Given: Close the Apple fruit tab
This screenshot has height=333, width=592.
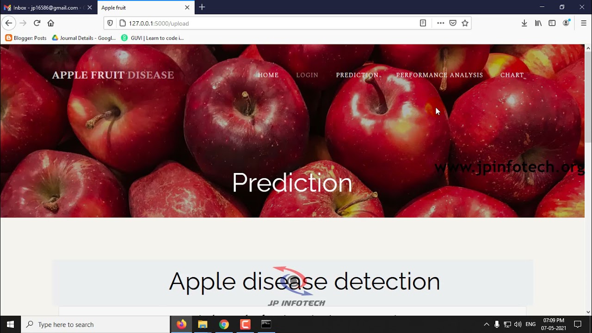Looking at the screenshot, I should pyautogui.click(x=187, y=7).
